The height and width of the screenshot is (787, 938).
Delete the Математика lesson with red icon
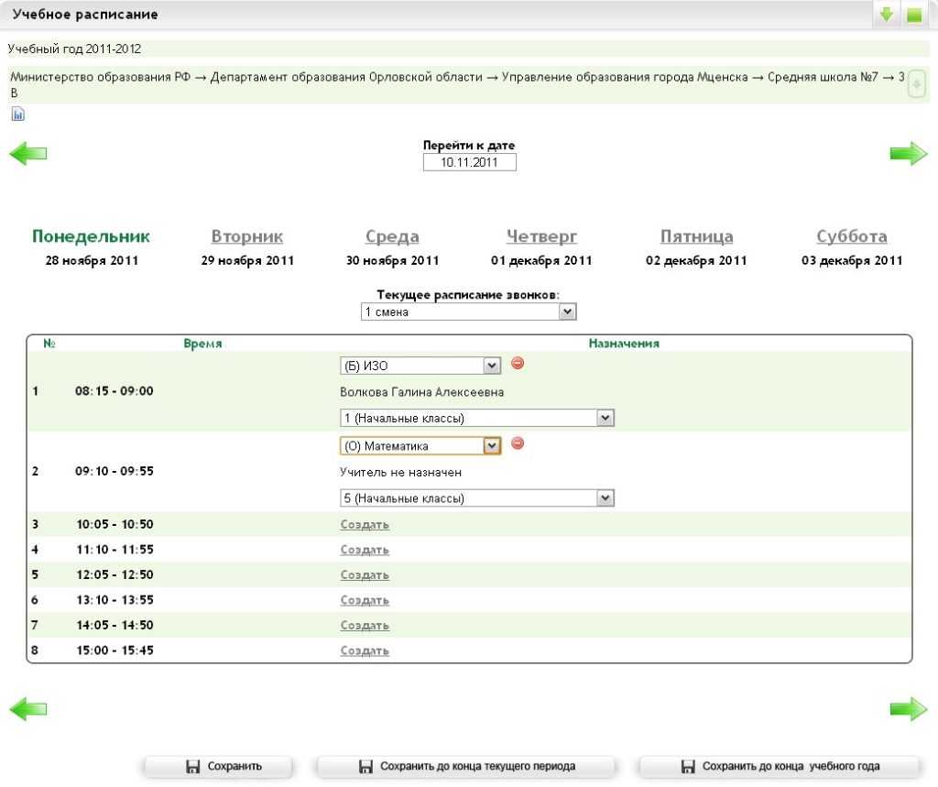coord(518,443)
